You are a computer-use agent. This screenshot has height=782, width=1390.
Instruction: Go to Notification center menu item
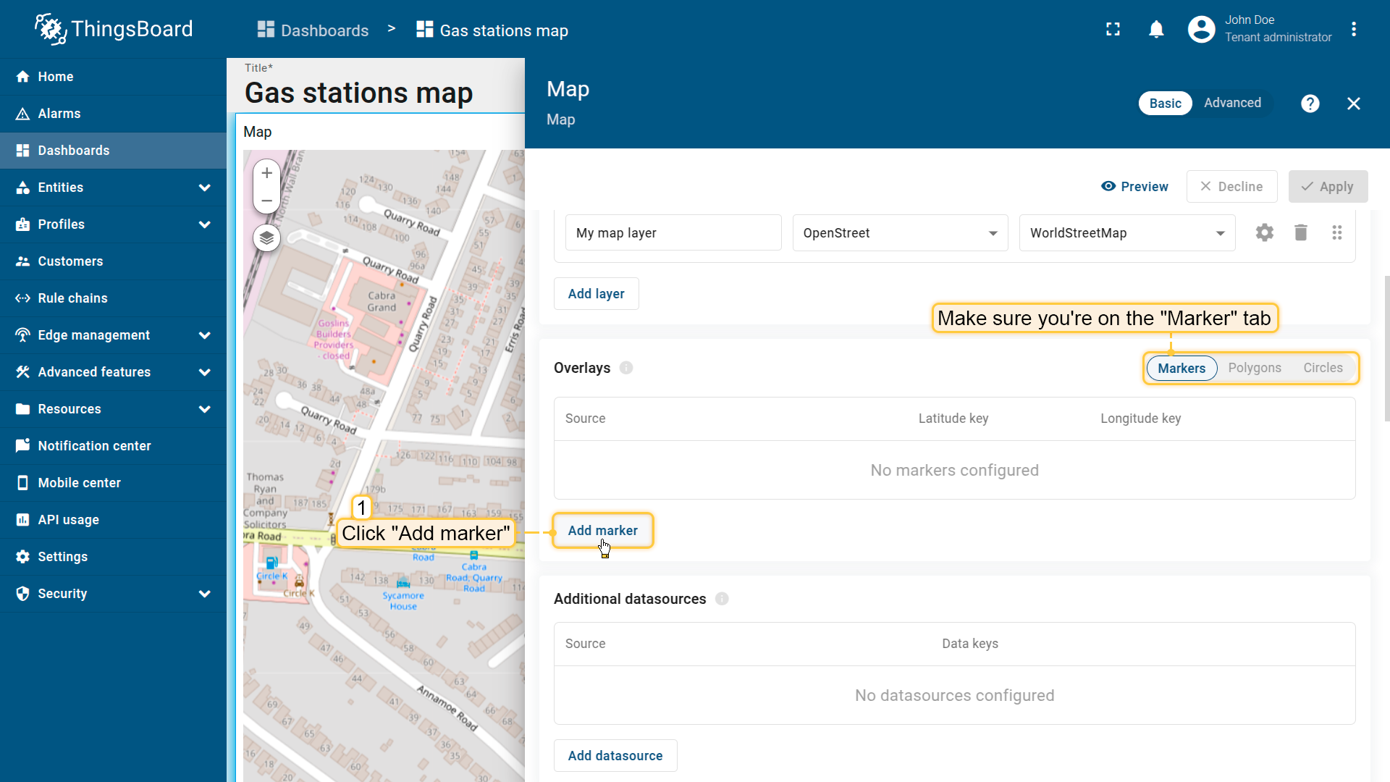click(x=94, y=446)
